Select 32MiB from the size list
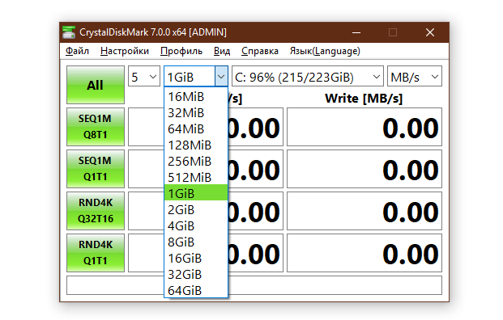 click(196, 112)
